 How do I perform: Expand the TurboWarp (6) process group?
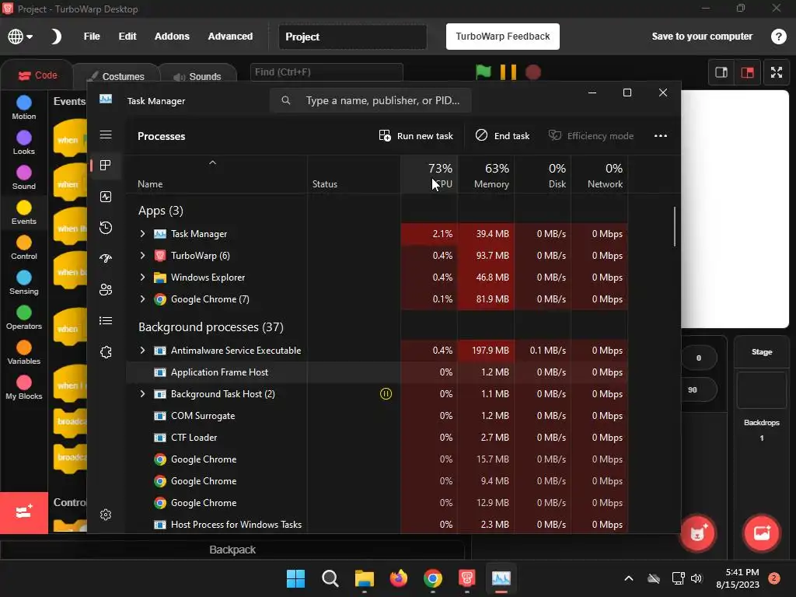[x=143, y=255]
